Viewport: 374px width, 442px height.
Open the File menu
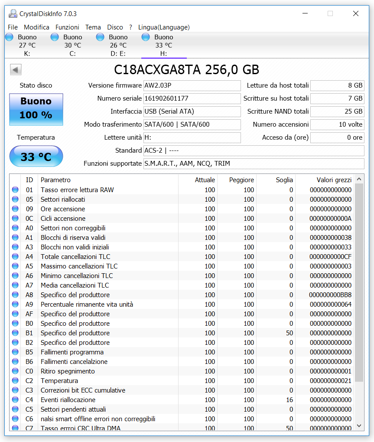coord(13,27)
